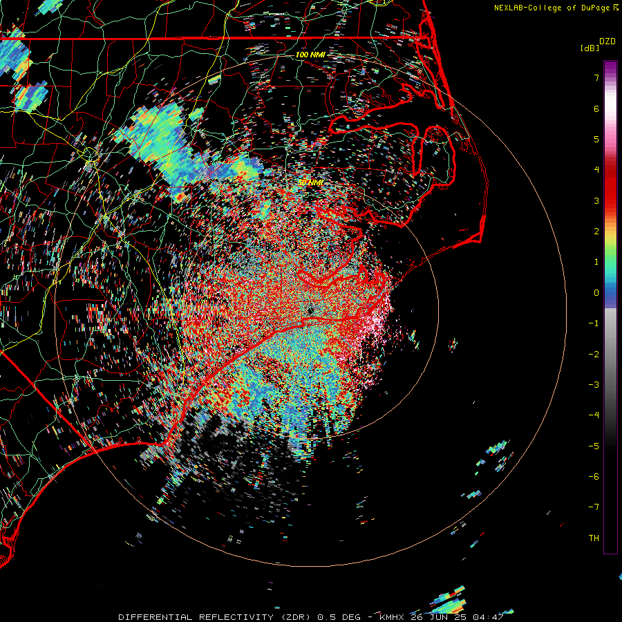The height and width of the screenshot is (622, 622).
Task: Click the -7 value on the scale
Action: point(594,507)
